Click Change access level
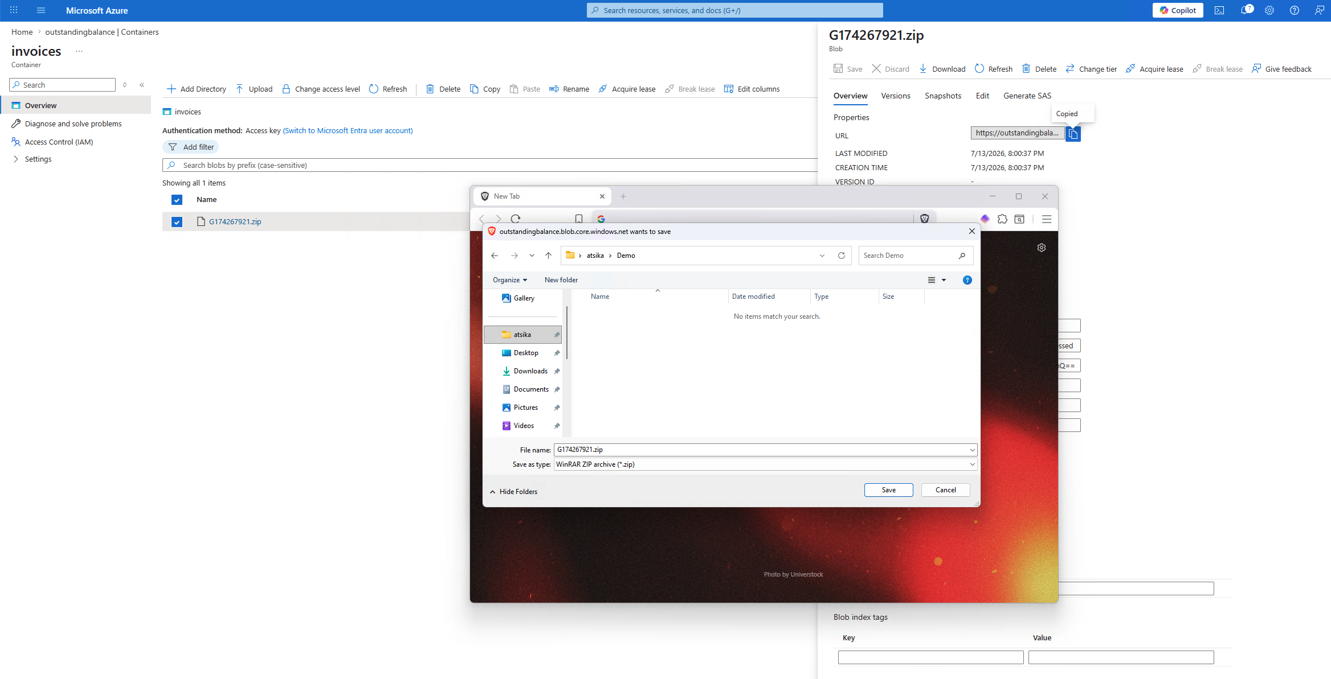Viewport: 1331px width, 679px height. (x=321, y=89)
